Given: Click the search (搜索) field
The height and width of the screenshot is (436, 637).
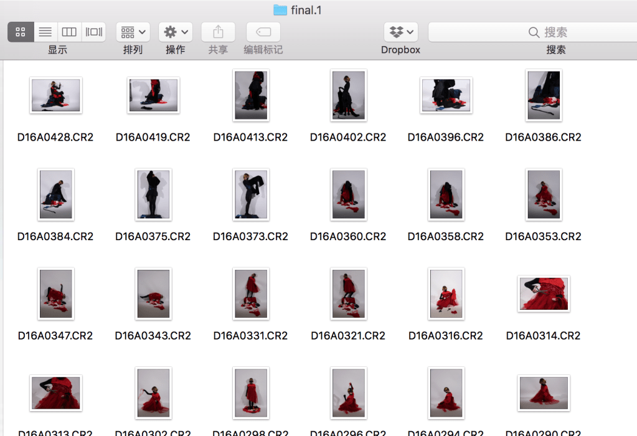Looking at the screenshot, I should click(532, 32).
